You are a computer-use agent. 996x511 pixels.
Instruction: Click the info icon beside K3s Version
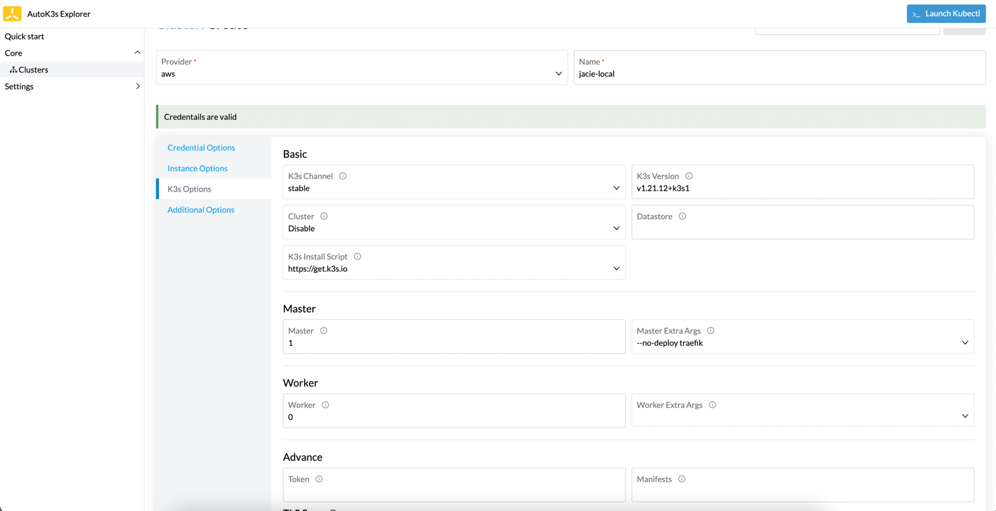coord(689,176)
